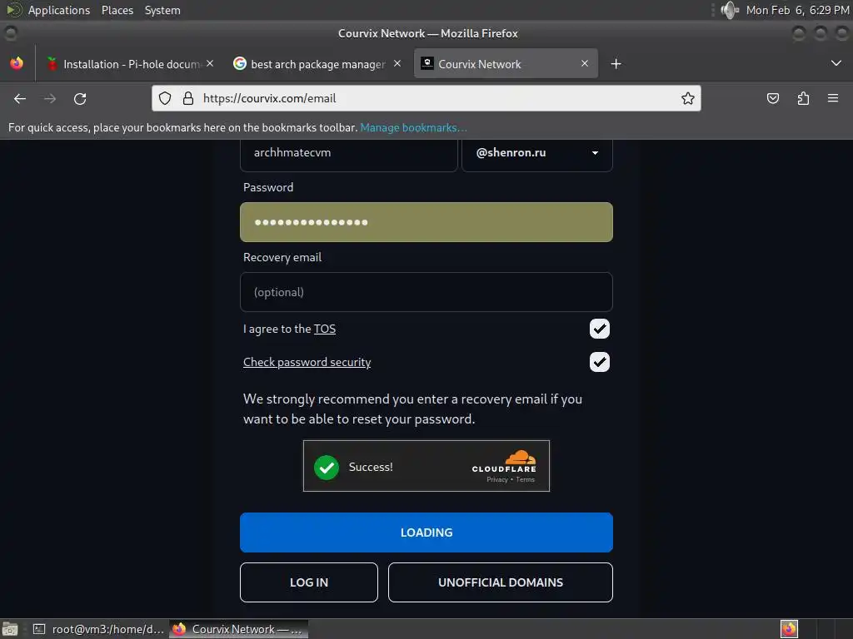The image size is (853, 639).
Task: Open the Firefox hamburger application menu
Action: 833,98
